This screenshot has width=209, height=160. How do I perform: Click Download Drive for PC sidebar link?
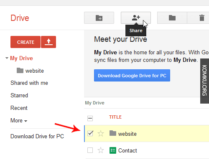[37, 136]
